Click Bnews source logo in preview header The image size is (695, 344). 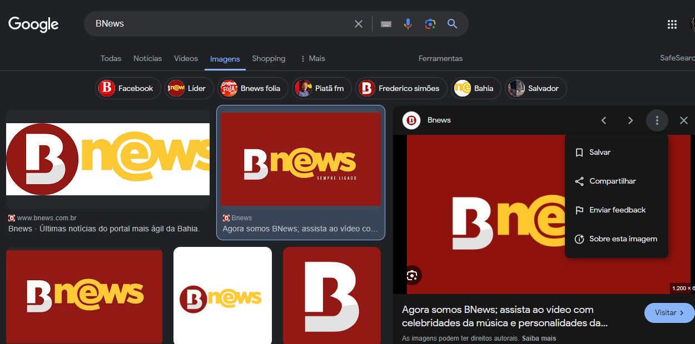pyautogui.click(x=411, y=120)
